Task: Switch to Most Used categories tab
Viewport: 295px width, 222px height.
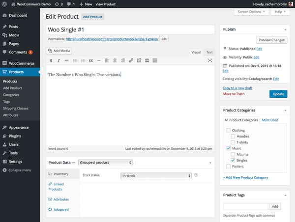Action: pyautogui.click(x=270, y=120)
